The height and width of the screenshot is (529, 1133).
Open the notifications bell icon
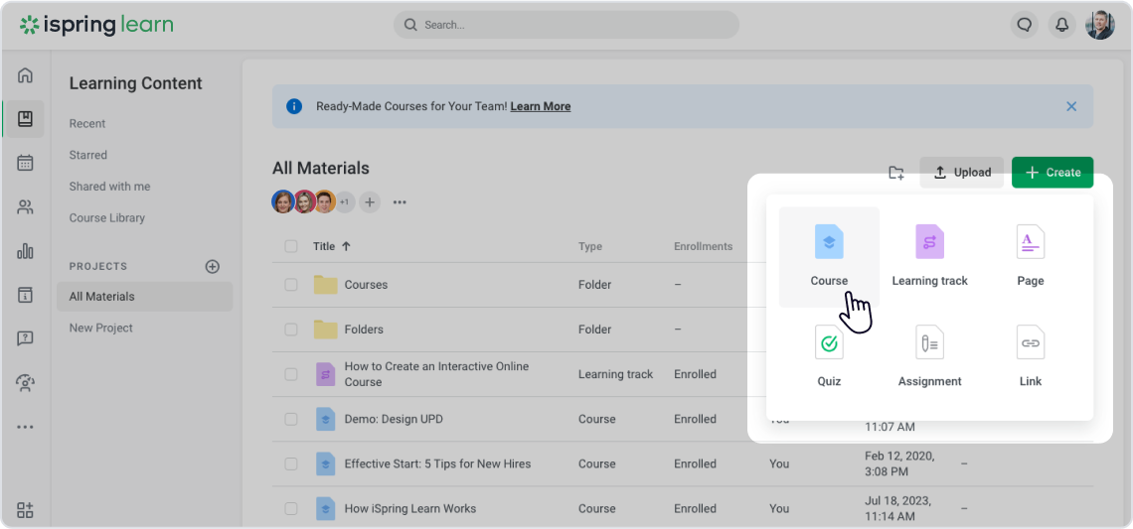(1061, 25)
